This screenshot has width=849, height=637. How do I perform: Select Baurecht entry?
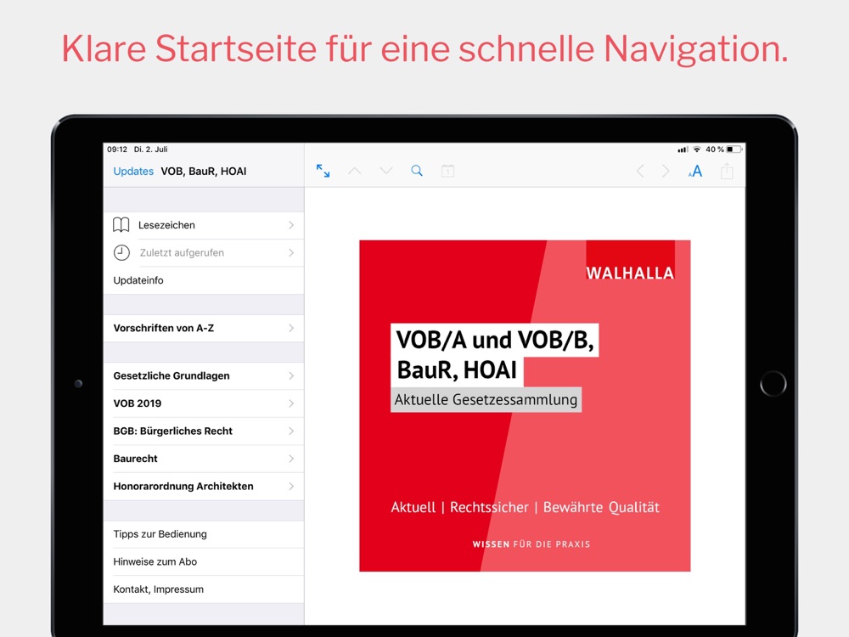pos(204,459)
